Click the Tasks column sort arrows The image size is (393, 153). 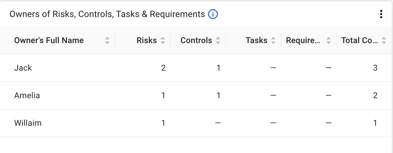(273, 40)
